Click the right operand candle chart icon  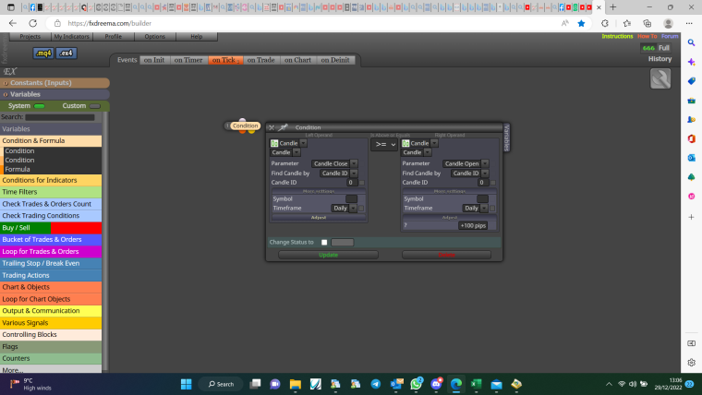coord(405,143)
